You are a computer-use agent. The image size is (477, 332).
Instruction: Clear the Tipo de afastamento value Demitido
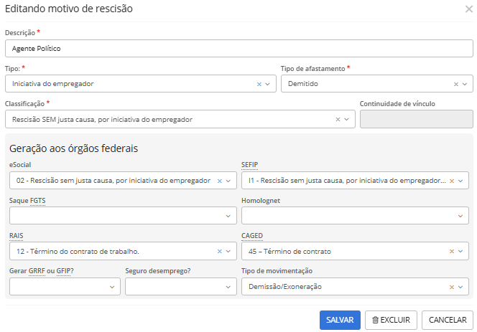coord(455,84)
